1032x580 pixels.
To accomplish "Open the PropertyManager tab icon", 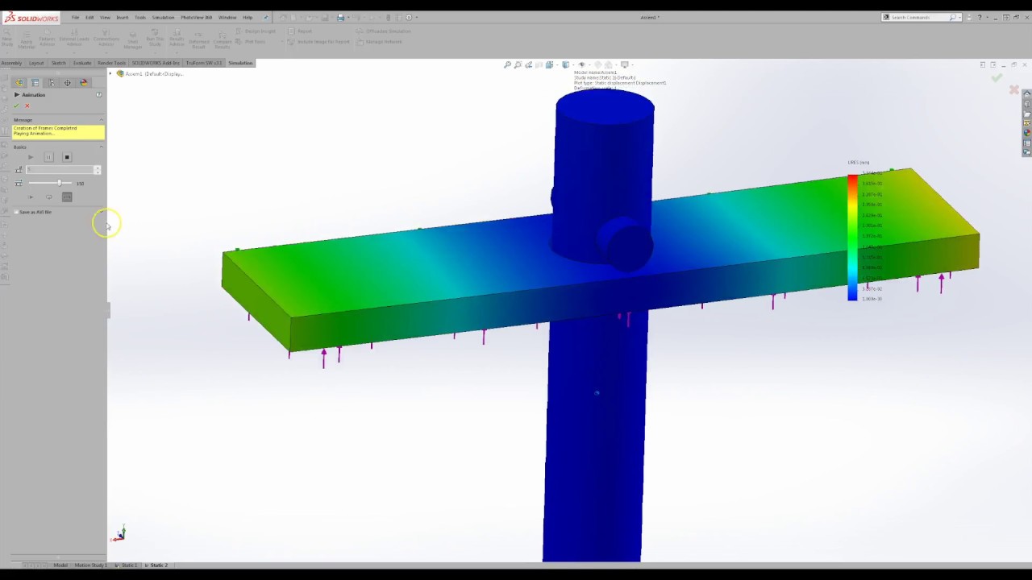I will click(x=35, y=82).
